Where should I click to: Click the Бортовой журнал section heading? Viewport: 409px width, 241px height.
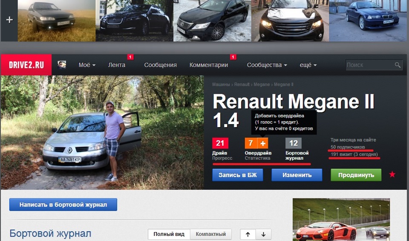point(50,233)
